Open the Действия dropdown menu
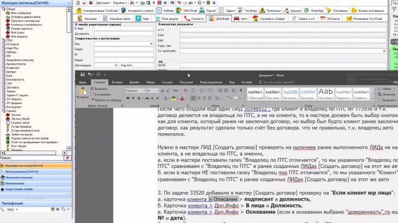Screen dimensions: 398x223 pyautogui.click(x=103, y=2)
